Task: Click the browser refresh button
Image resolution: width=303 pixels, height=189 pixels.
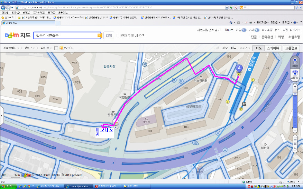Action: coord(231,8)
